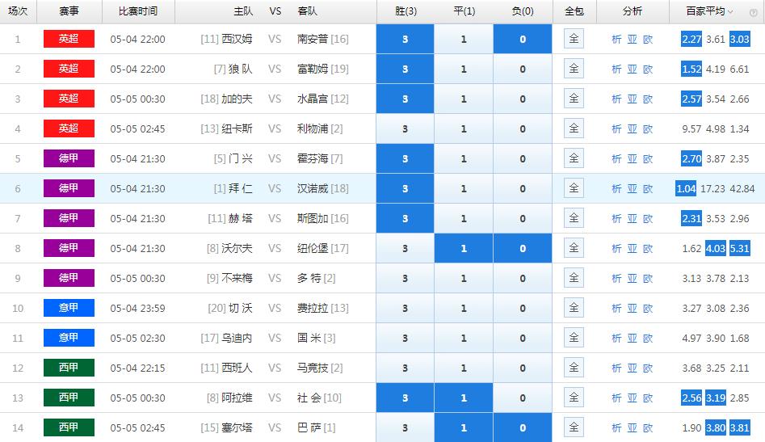Click home team 拜仁 name
Image resolution: width=765 pixels, height=442 pixels.
pyautogui.click(x=240, y=188)
